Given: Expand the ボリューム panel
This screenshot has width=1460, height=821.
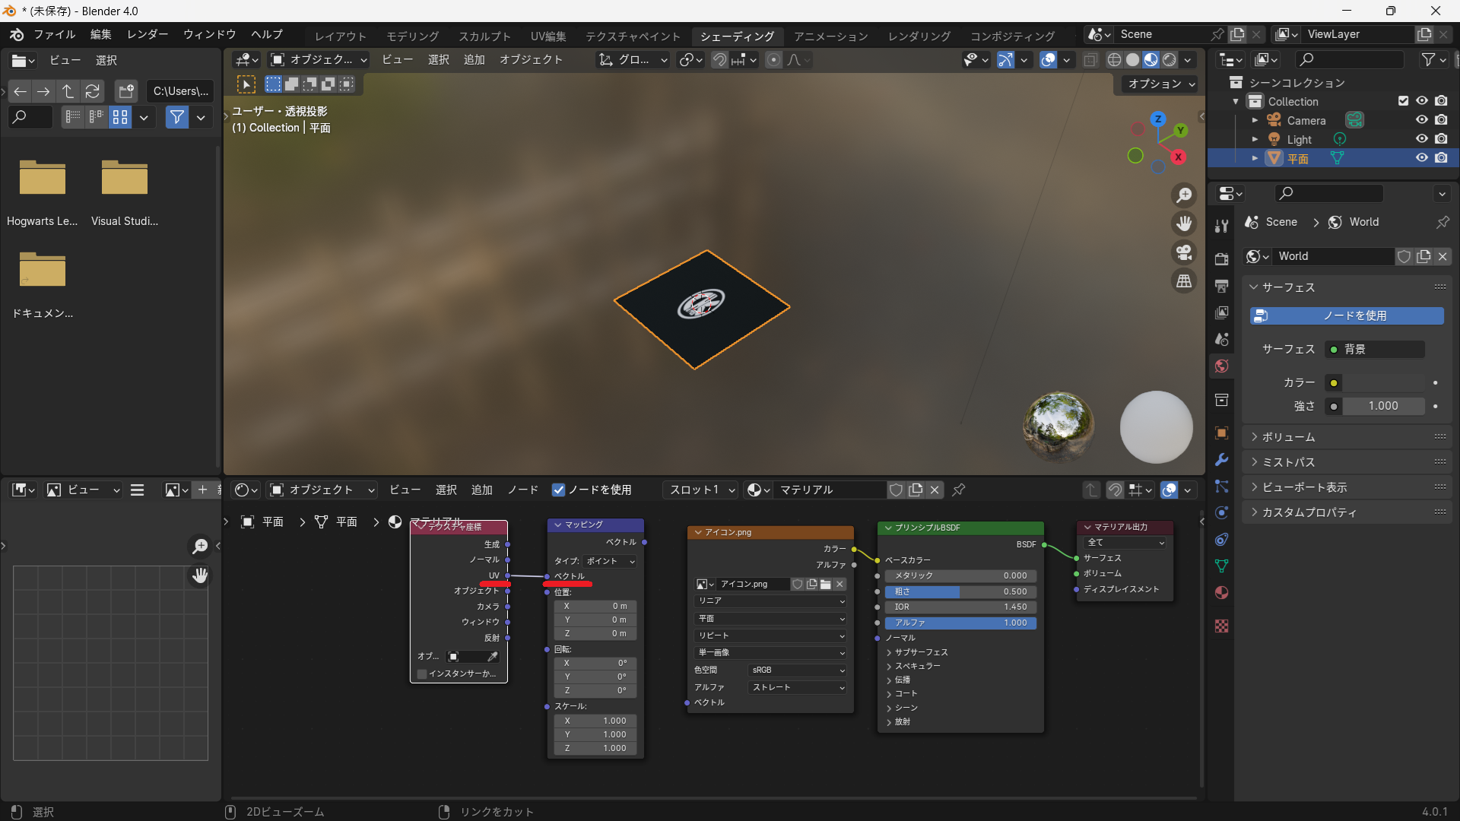Looking at the screenshot, I should [x=1288, y=437].
